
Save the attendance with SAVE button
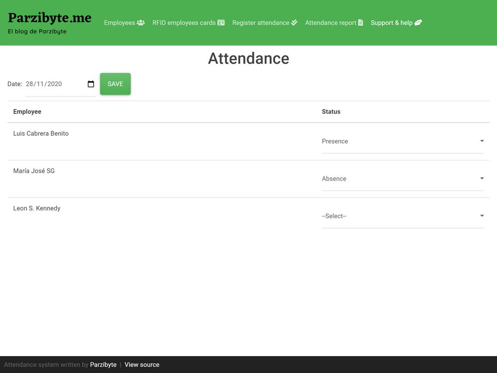tap(116, 84)
